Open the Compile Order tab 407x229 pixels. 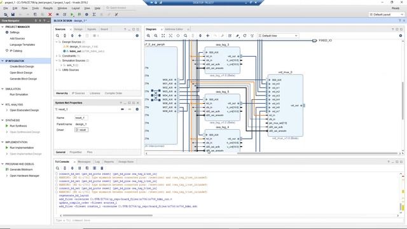(113, 94)
